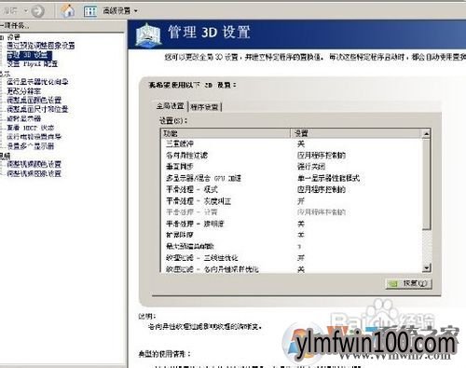This screenshot has height=368, width=466.
Task: Open 设置 PhysX 配置 in the tree
Action: click(33, 64)
